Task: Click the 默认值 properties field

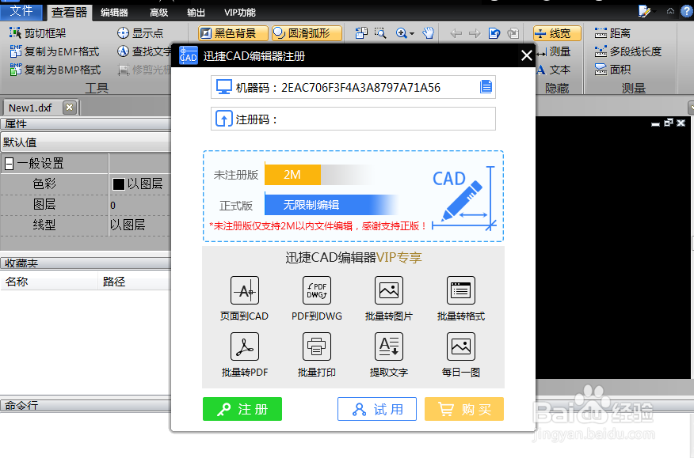Action: 86,142
